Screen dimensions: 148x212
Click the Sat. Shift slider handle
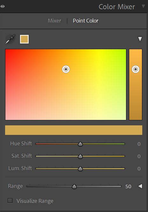click(80, 156)
